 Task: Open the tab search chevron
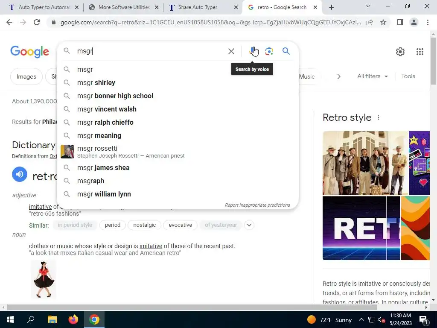pyautogui.click(x=368, y=6)
